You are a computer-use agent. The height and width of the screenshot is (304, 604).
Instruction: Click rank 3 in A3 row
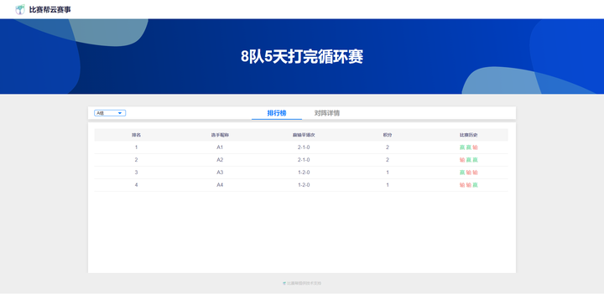pos(136,173)
